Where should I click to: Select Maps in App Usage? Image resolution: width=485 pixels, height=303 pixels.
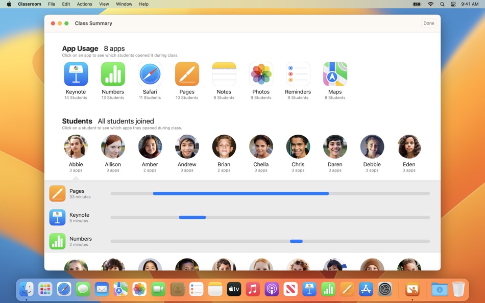(335, 74)
